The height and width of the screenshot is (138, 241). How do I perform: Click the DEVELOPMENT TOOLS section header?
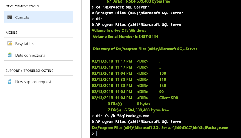pyautogui.click(x=22, y=6)
